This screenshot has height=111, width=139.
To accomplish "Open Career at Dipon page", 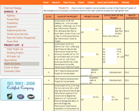I will (x=12, y=67).
